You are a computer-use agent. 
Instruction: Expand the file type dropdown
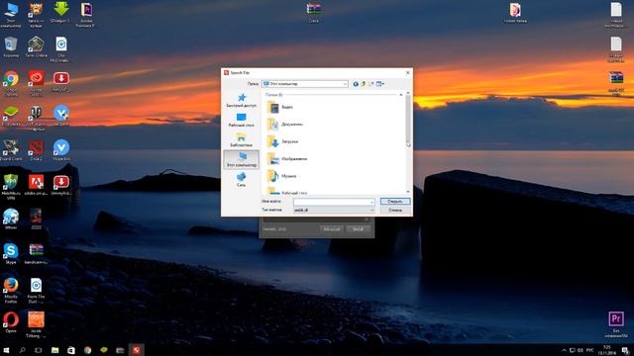371,211
